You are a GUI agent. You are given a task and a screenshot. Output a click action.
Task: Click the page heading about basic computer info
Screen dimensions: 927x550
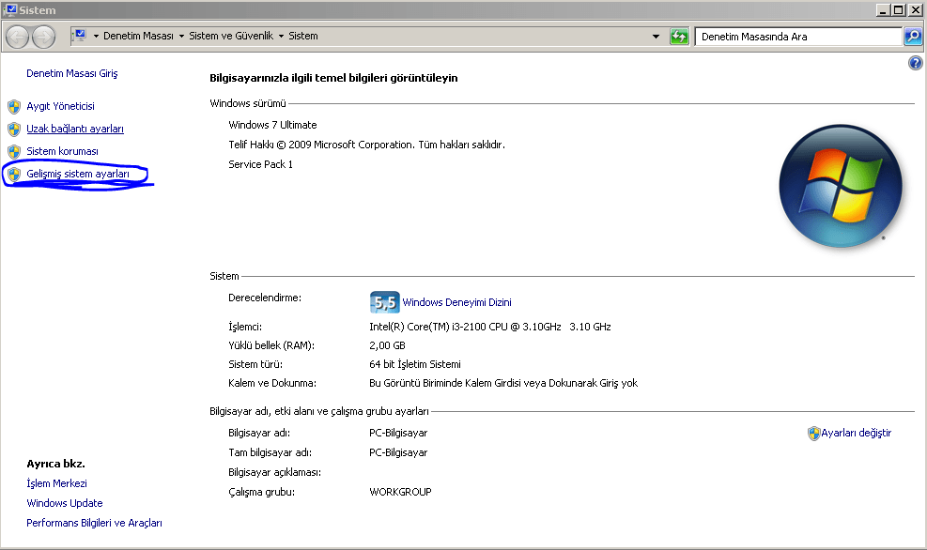(333, 78)
